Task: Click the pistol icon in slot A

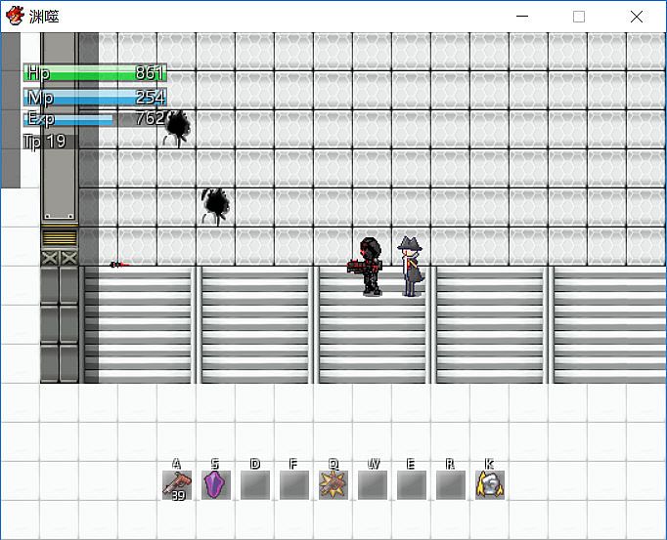Action: (177, 484)
